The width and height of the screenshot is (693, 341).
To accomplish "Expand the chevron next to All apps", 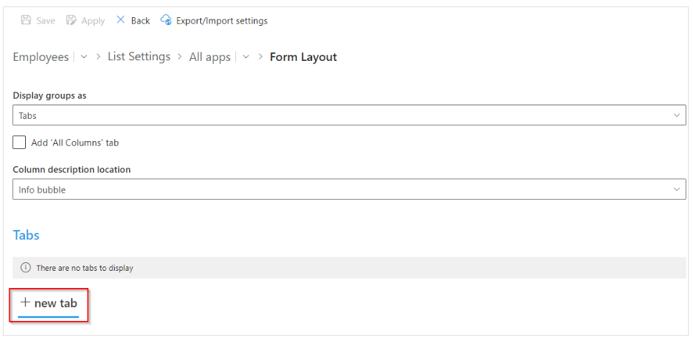I will [x=246, y=57].
